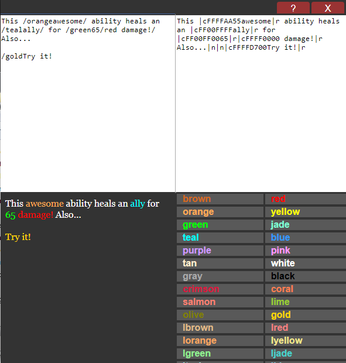
Task: Pick the black color button
Action: pos(306,276)
